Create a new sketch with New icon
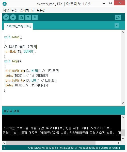This screenshot has width=127, height=152. [21, 17]
